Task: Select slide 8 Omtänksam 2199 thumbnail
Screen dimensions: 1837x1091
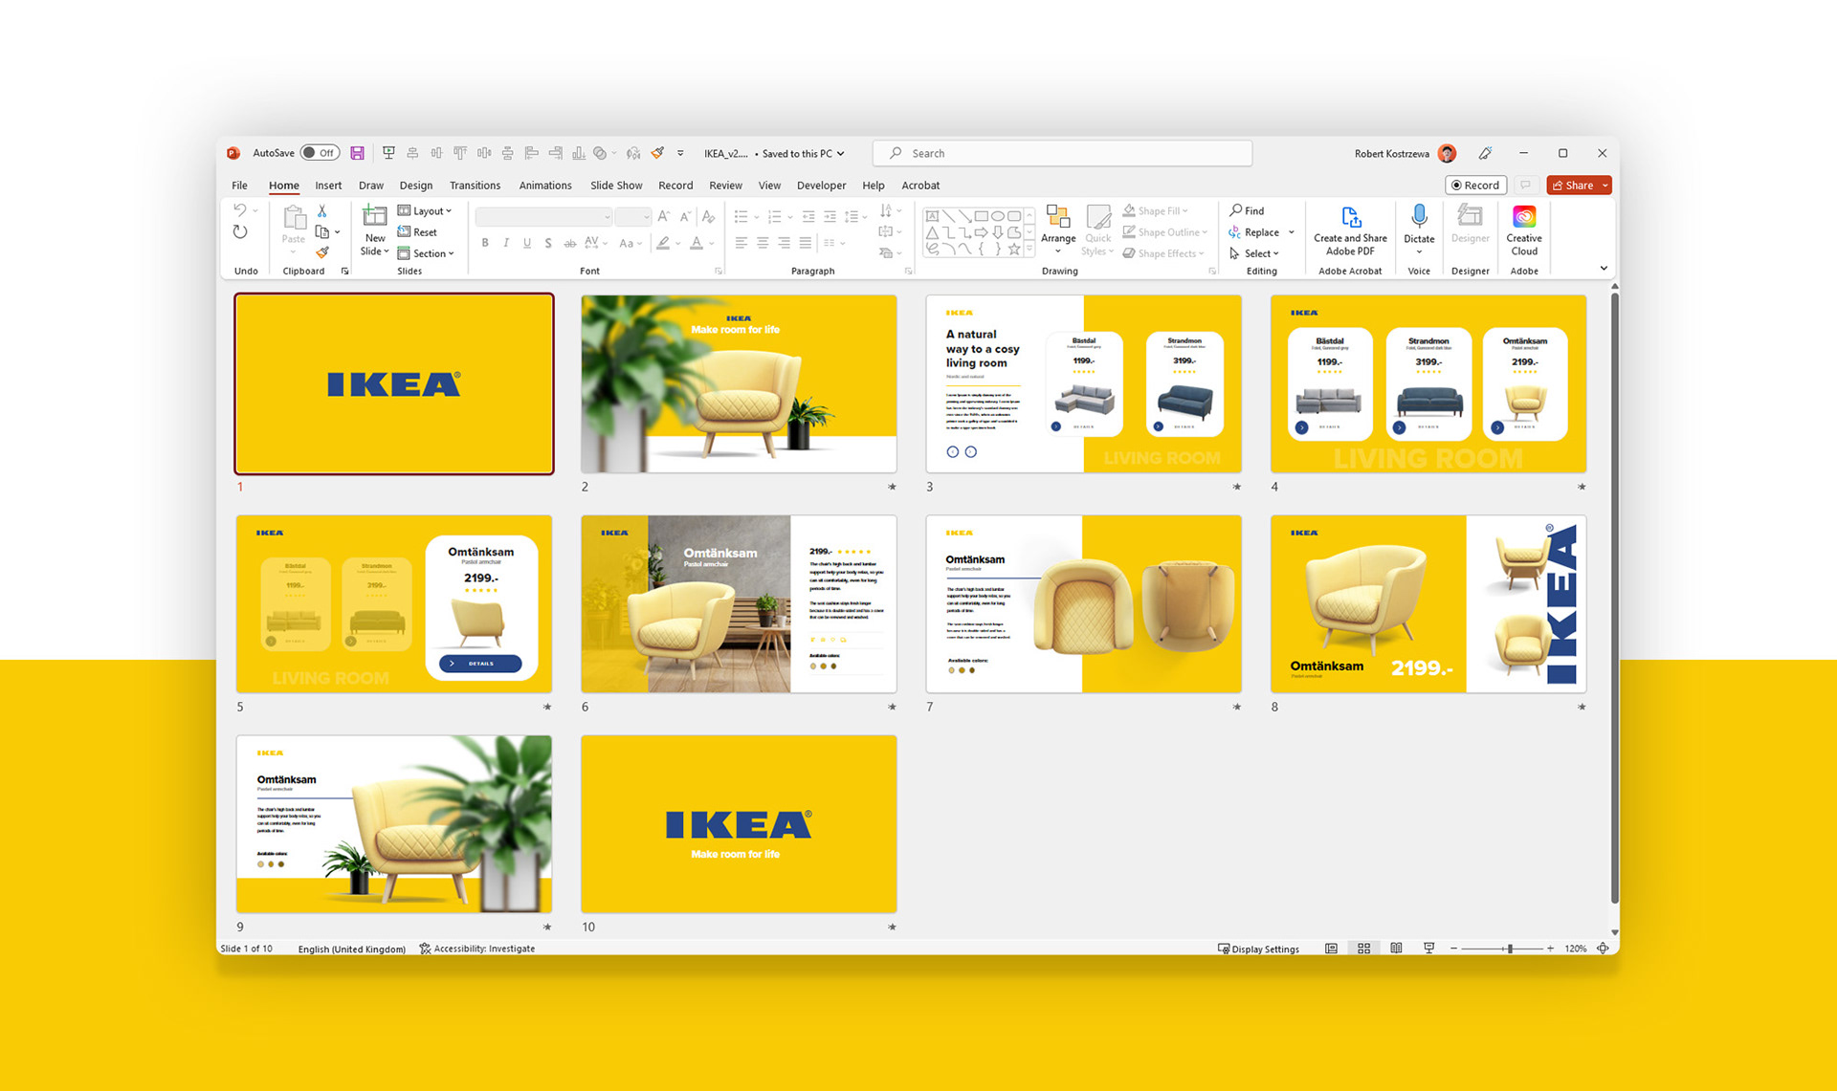Action: click(x=1428, y=603)
